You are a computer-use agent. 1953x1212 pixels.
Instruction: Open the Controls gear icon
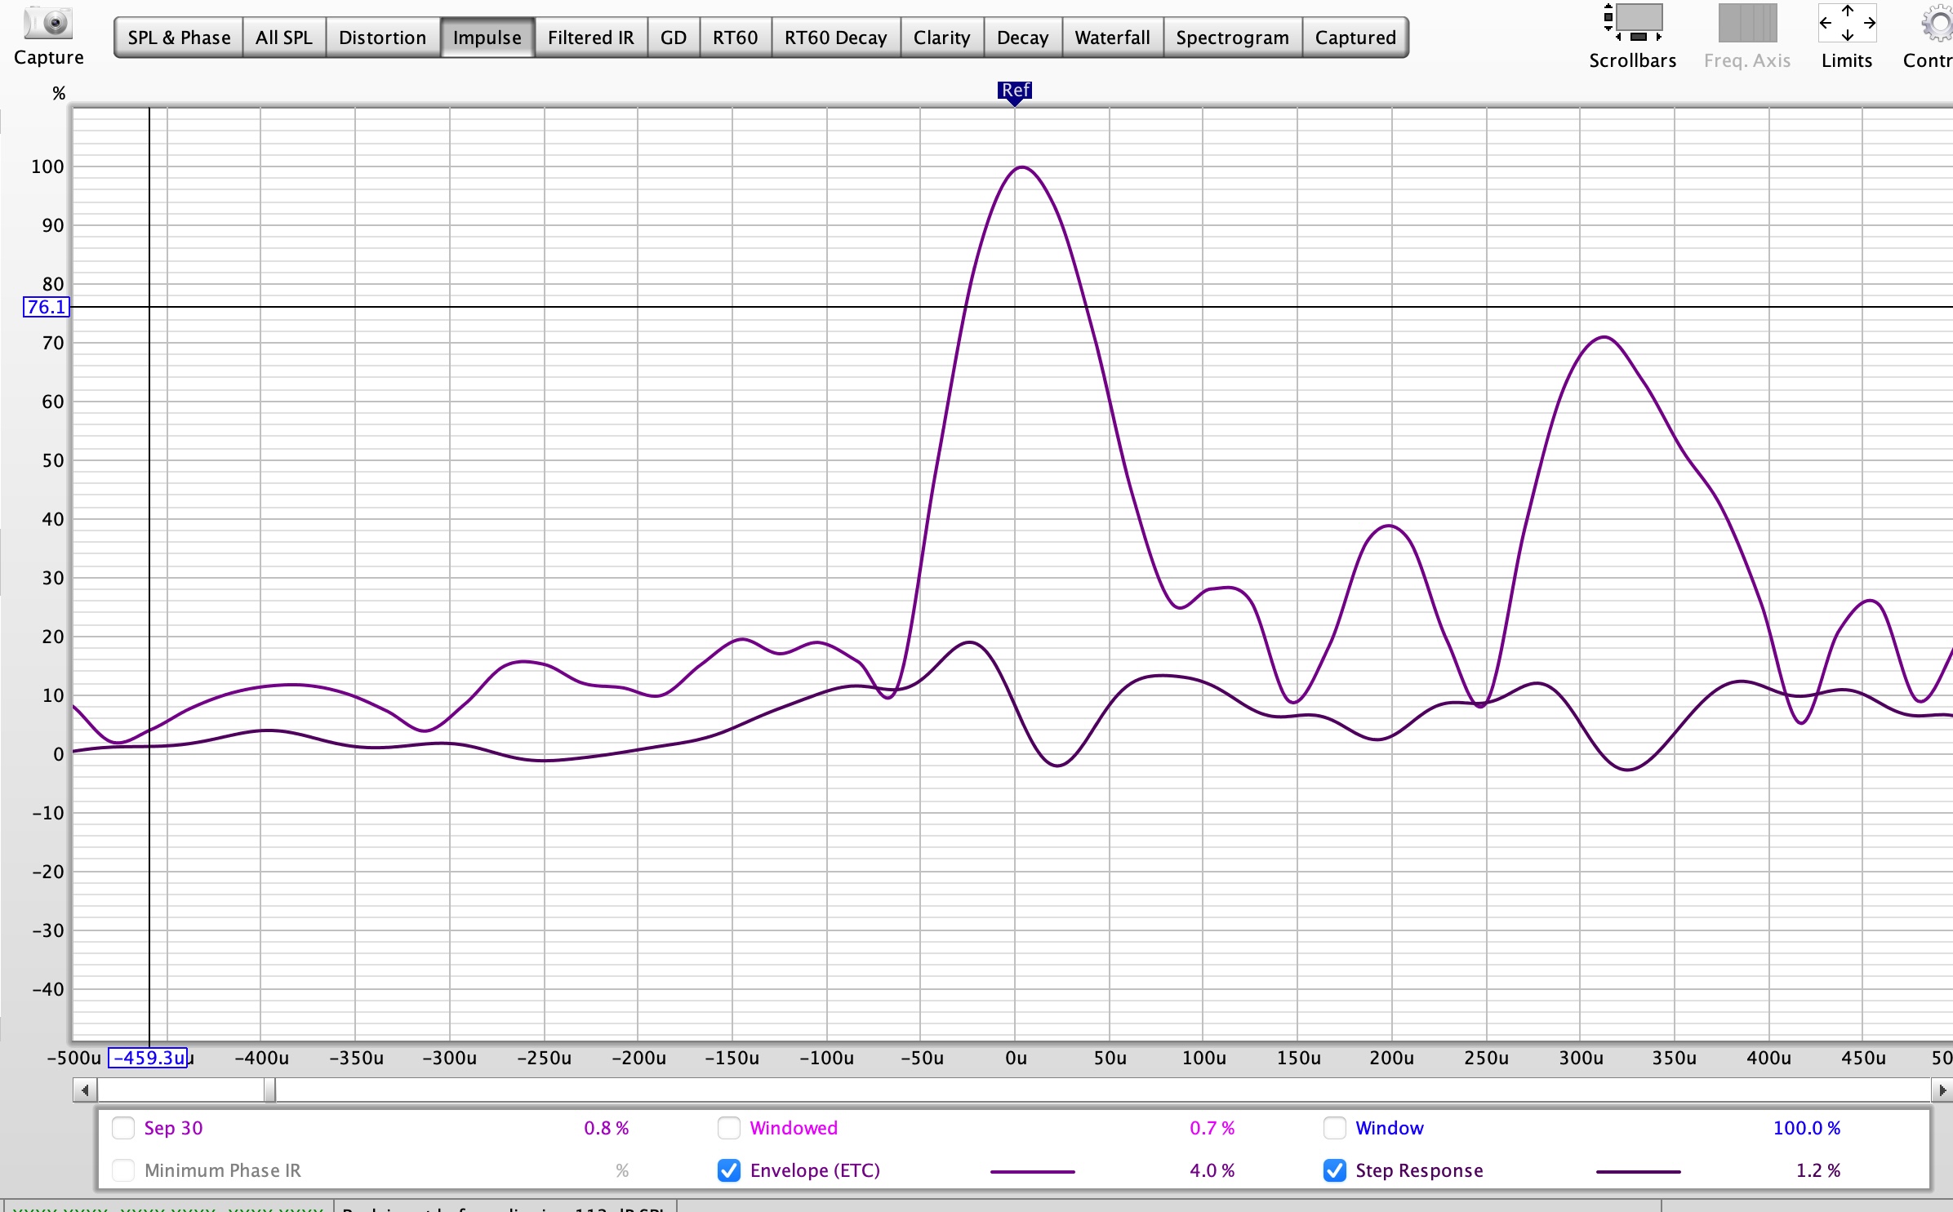click(1937, 23)
